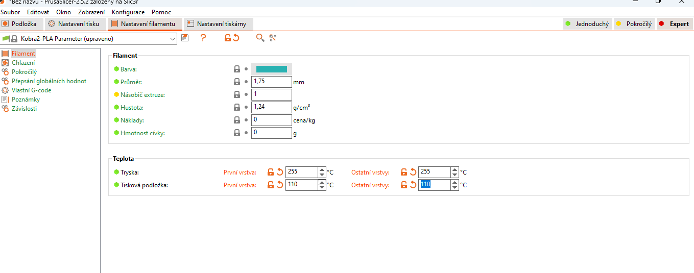Open the teal Barva color picker
The image size is (694, 273).
pyautogui.click(x=272, y=69)
